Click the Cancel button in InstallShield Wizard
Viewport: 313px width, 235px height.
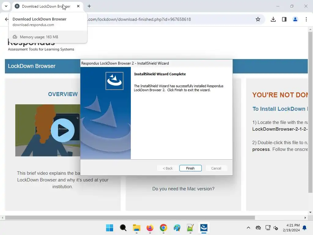216,168
